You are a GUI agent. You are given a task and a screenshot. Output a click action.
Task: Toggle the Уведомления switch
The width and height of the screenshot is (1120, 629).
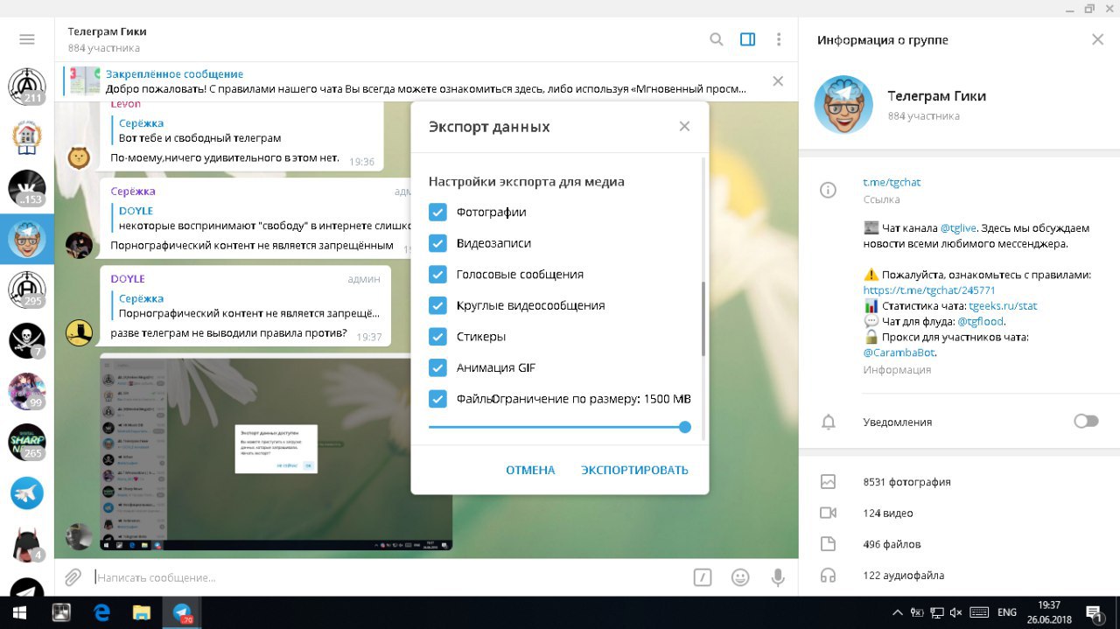point(1086,422)
